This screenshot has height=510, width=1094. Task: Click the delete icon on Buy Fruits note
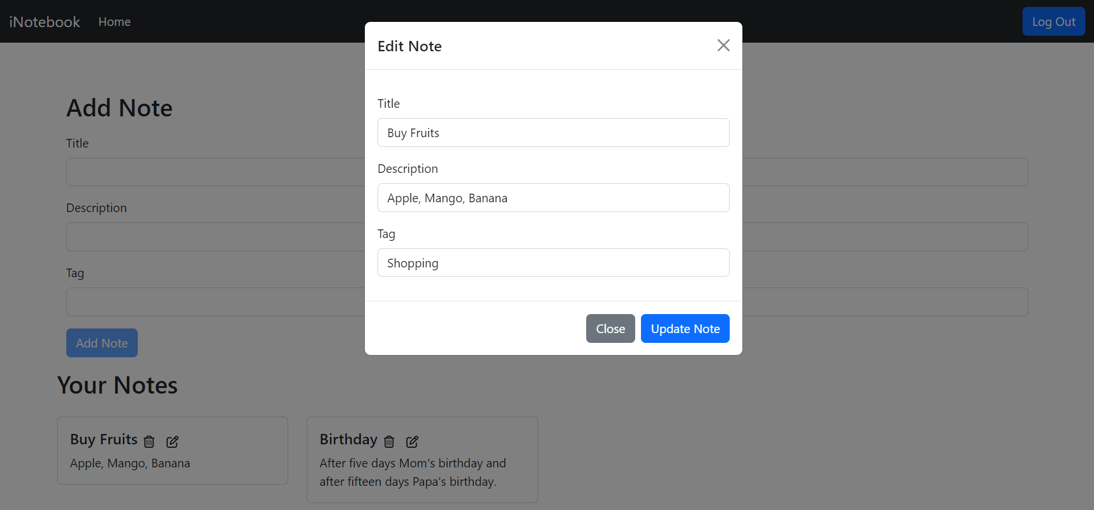pyautogui.click(x=149, y=441)
